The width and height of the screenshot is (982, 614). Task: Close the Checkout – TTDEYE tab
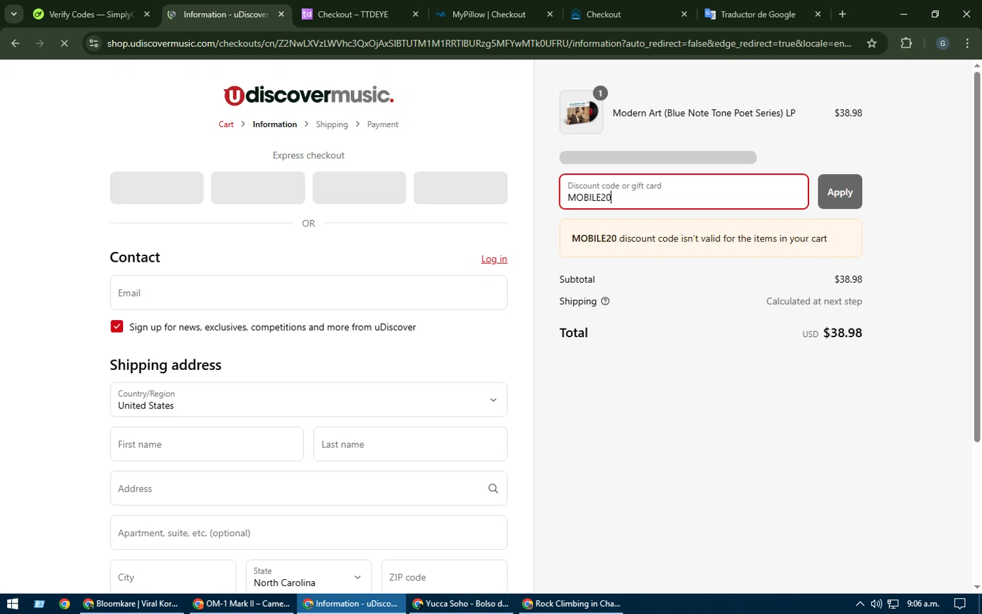pyautogui.click(x=415, y=14)
